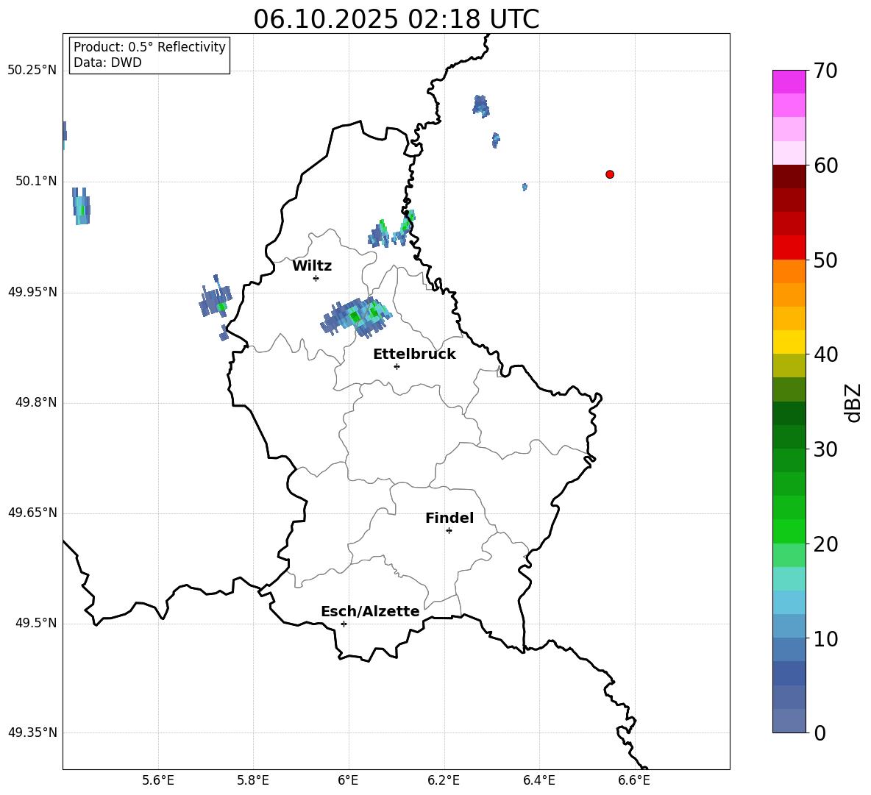Click the 0 dBZ colorbar tick label
The height and width of the screenshot is (795, 871).
coord(820,732)
